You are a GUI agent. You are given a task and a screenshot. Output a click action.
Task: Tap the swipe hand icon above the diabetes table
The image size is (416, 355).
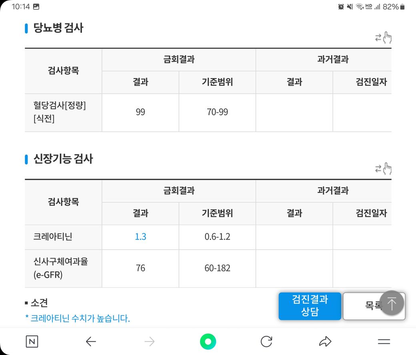click(x=383, y=38)
